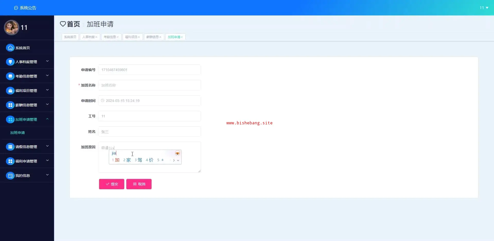Viewport: 494px width, 241px height.
Task: Collapse the 加班申请管理 menu chevron
Action: click(47, 119)
